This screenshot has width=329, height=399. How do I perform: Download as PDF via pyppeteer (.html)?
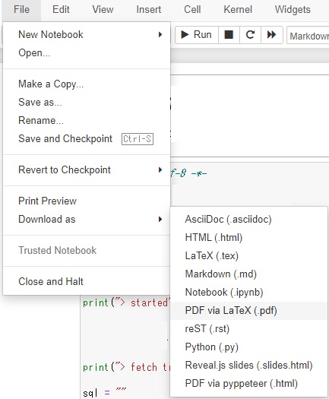coord(249,384)
